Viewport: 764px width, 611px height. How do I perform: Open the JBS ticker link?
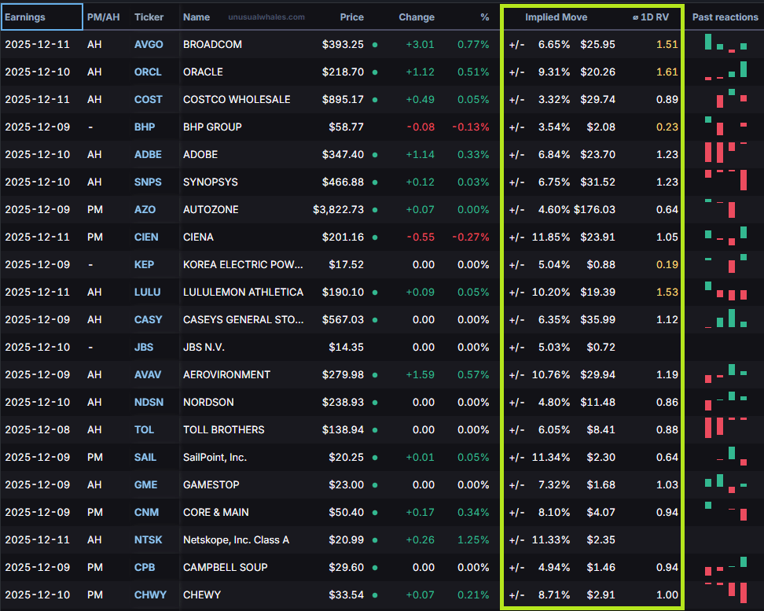(144, 348)
